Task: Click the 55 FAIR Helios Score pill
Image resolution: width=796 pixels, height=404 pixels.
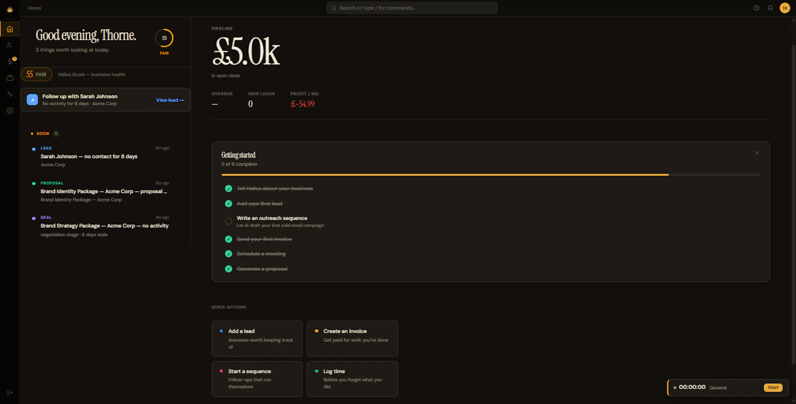Action: pos(36,75)
